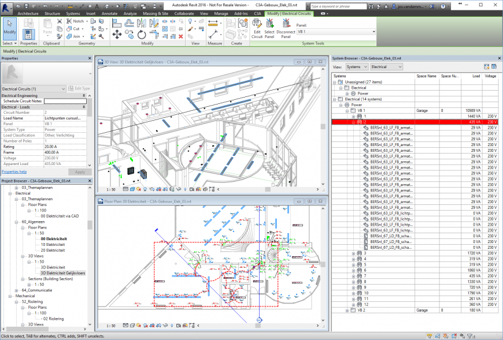
Task: Open the Properties help link
Action: pos(14,172)
